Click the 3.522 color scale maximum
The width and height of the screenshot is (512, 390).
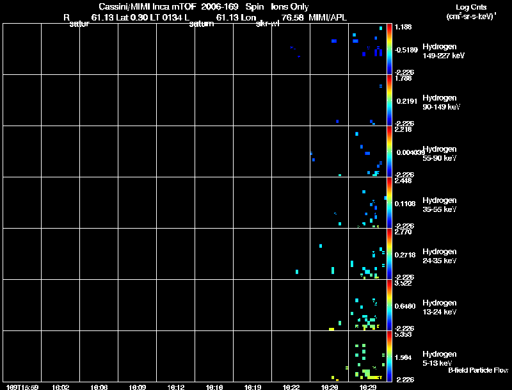pyautogui.click(x=403, y=283)
